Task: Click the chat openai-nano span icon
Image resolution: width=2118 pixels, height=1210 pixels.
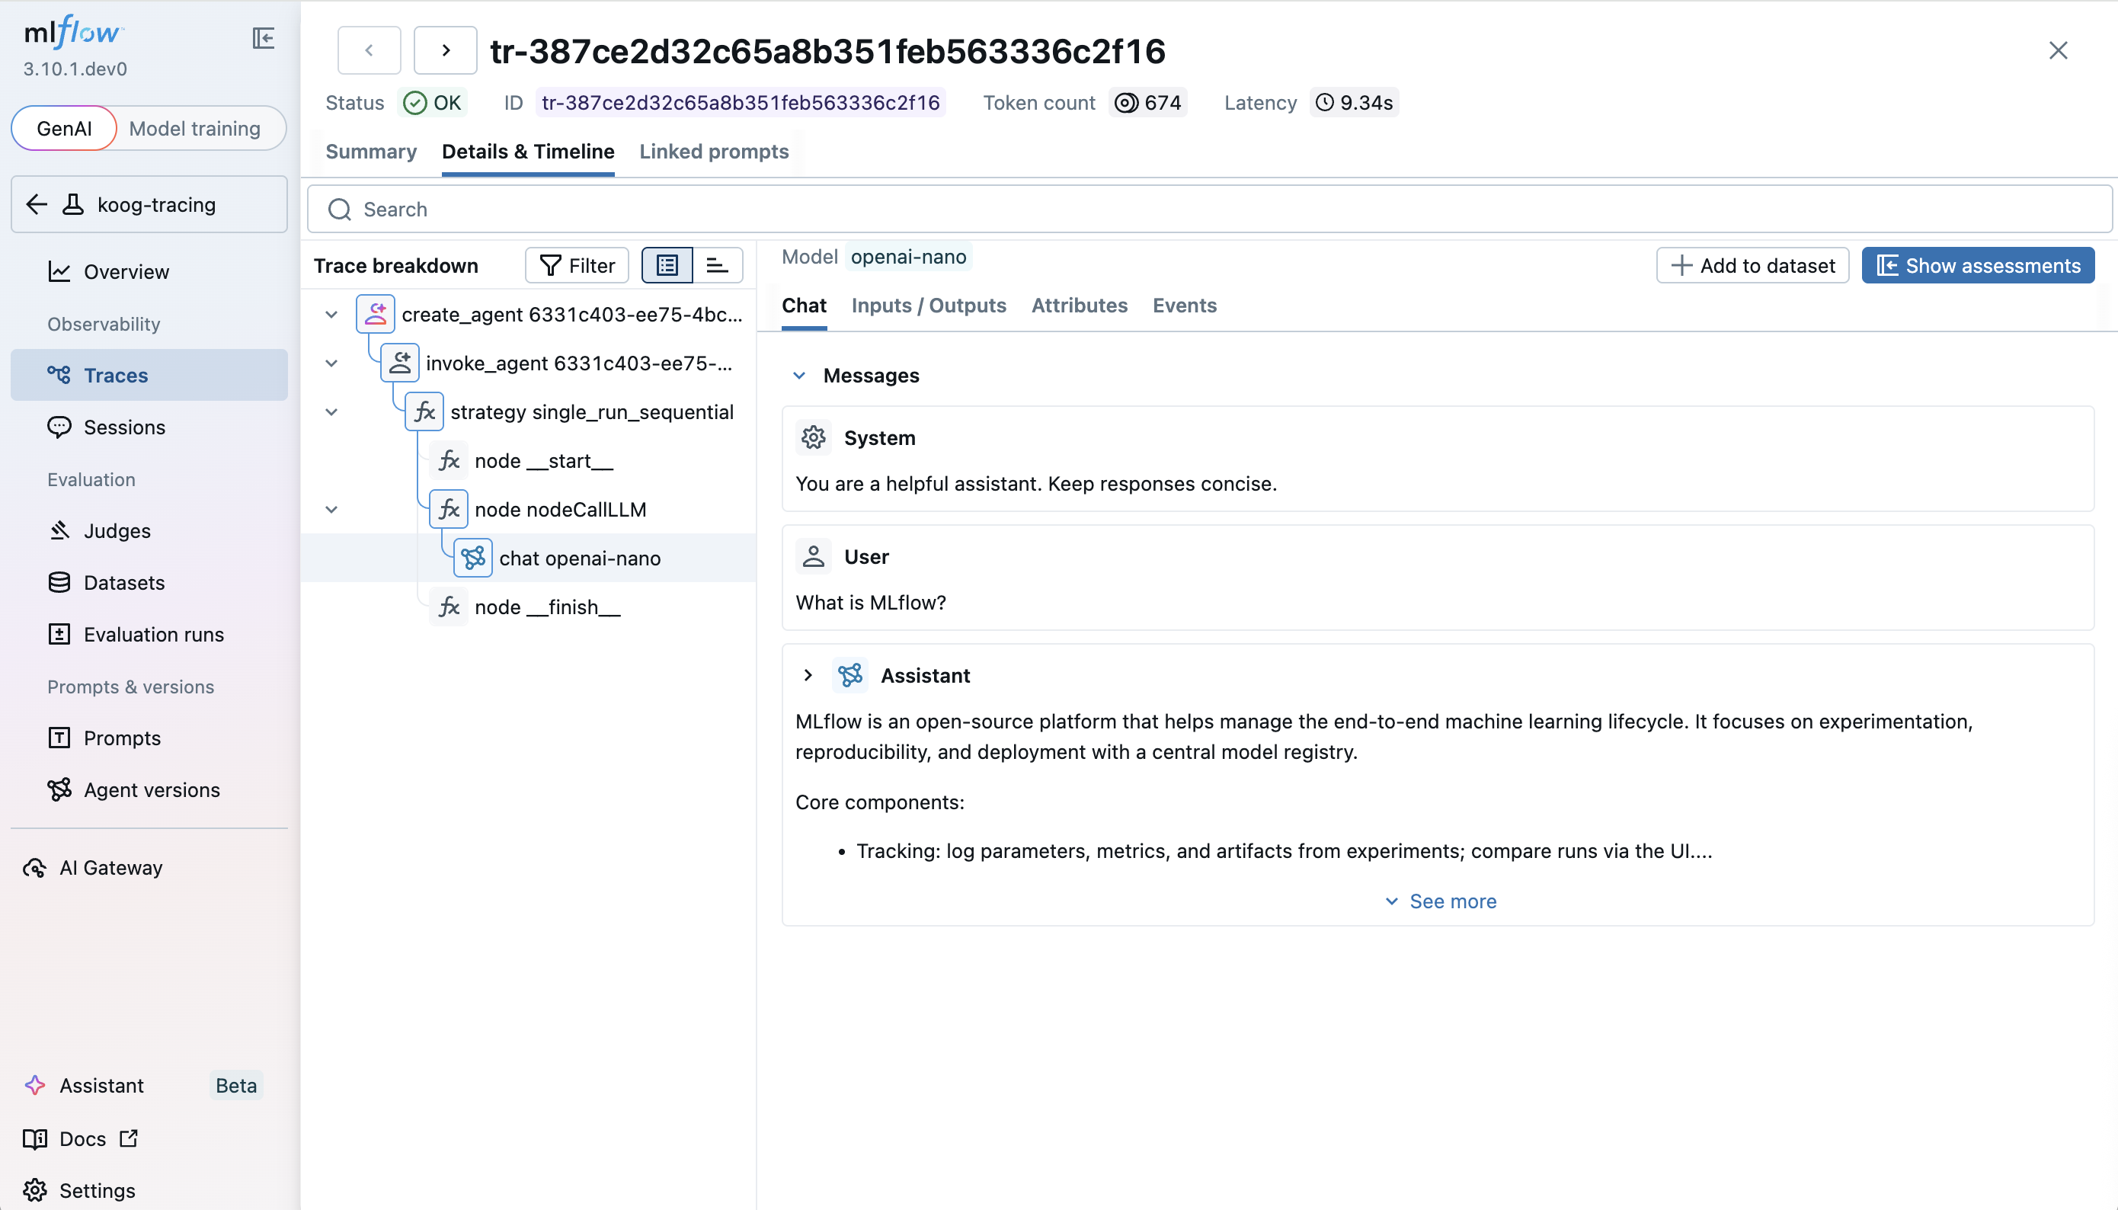Action: (x=473, y=558)
